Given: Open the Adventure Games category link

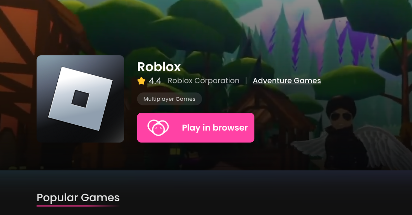Looking at the screenshot, I should click(287, 81).
